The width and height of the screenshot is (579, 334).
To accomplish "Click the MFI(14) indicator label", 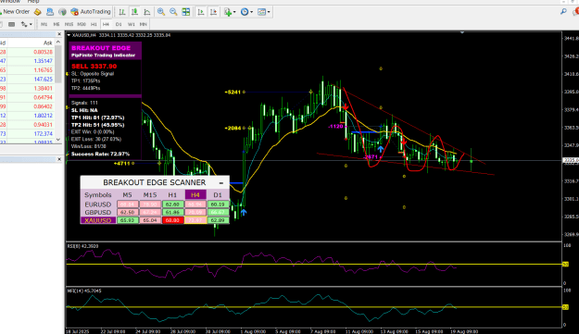I will 84,291.
